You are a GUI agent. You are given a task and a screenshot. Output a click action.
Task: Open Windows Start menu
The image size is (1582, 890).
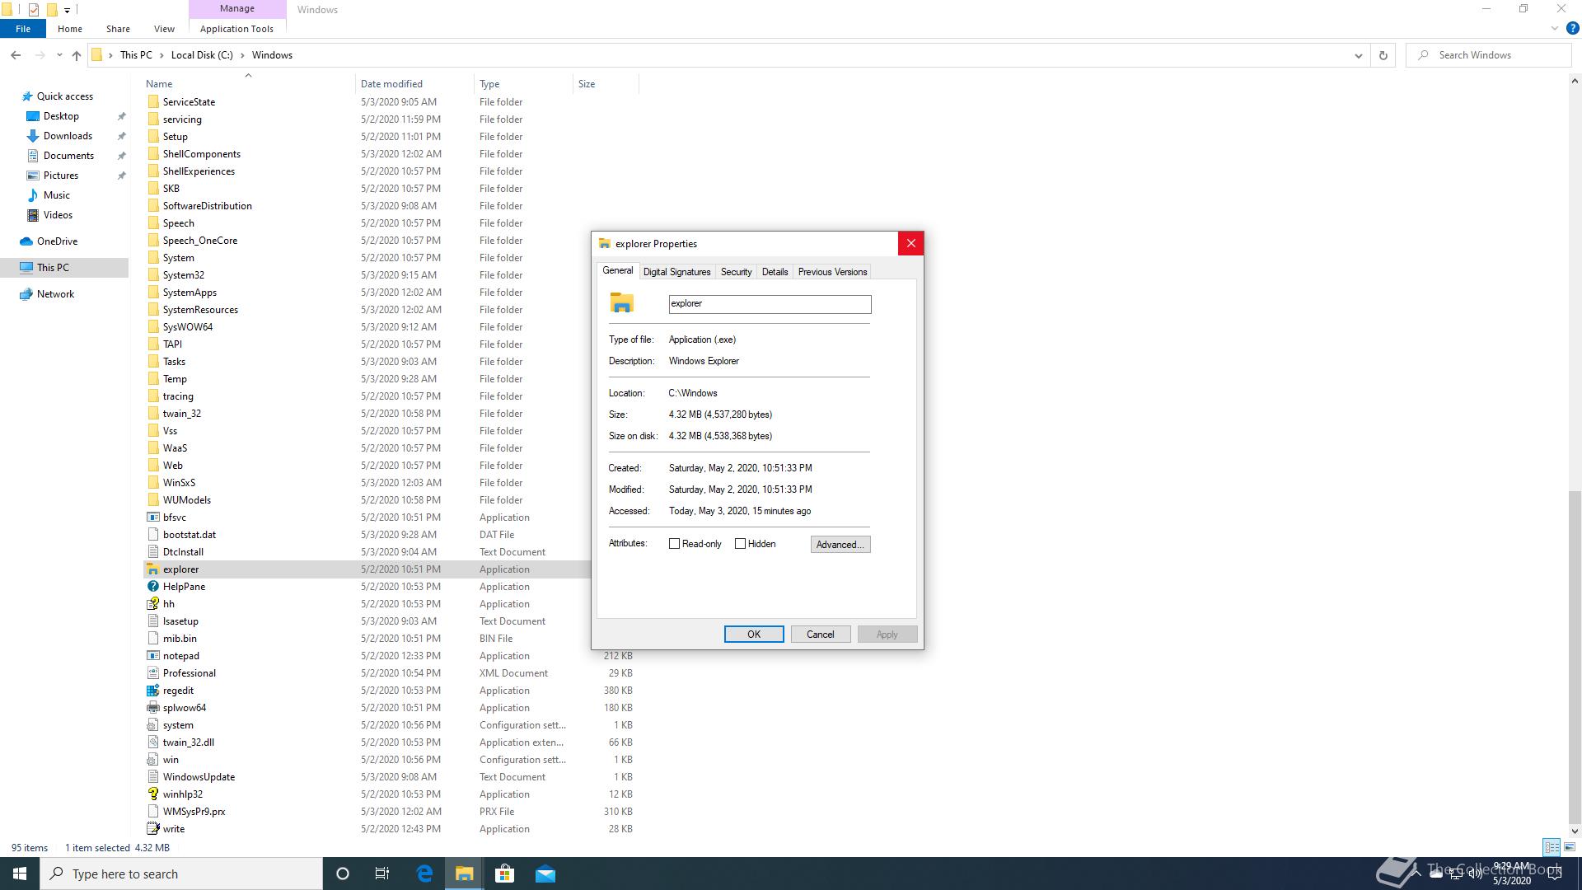[x=20, y=874]
